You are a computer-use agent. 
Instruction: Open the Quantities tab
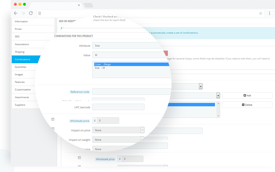click(x=24, y=67)
